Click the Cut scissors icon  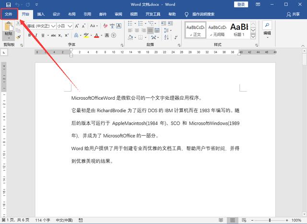pos(18,24)
